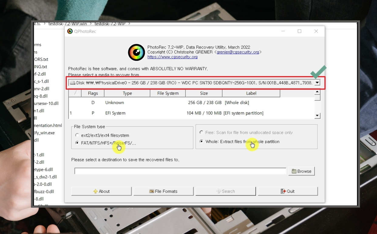Sort partitions by Type column header

pos(127,93)
